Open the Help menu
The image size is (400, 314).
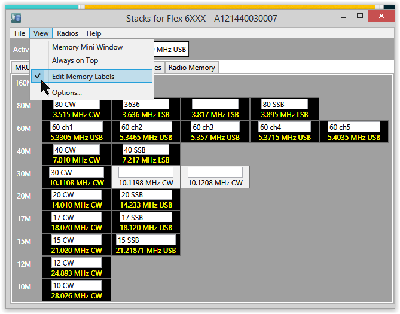(94, 33)
